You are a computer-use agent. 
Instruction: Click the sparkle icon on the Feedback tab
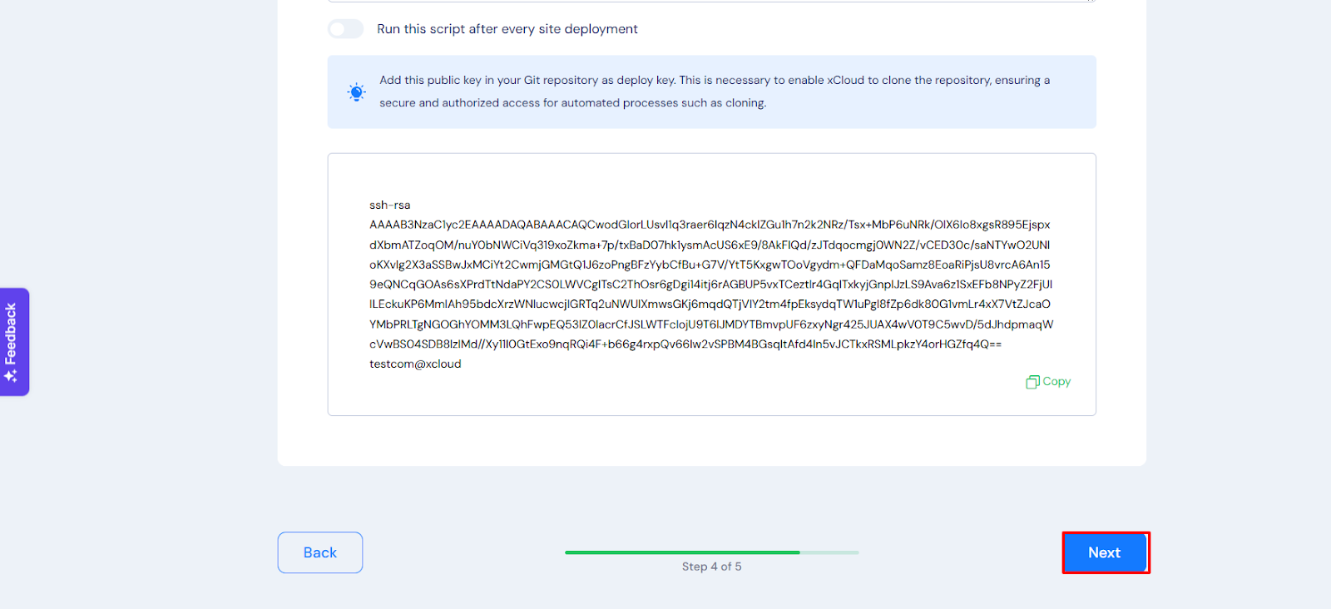[x=11, y=376]
